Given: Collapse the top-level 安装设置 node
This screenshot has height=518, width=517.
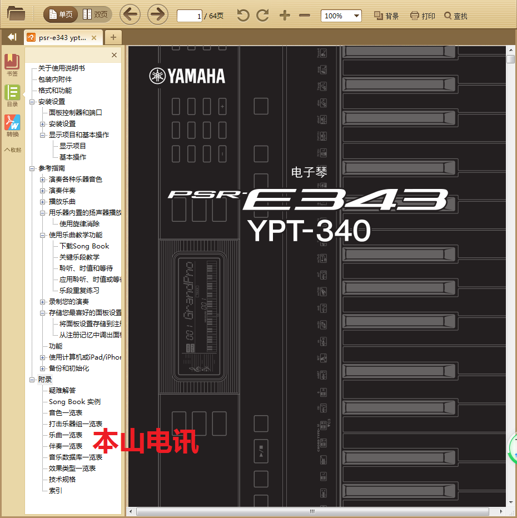Looking at the screenshot, I should 32,102.
